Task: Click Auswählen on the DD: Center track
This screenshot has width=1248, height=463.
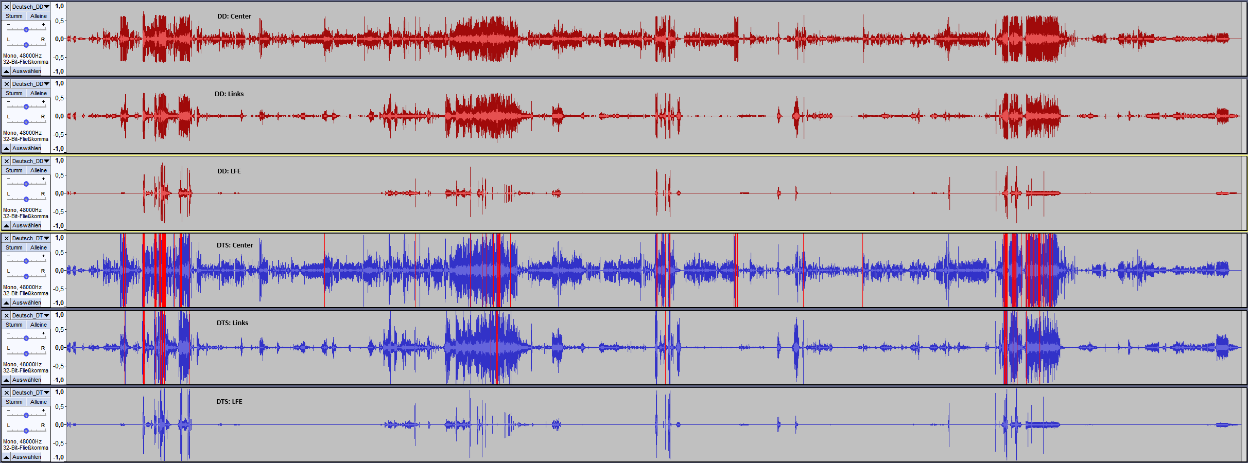Action: tap(26, 72)
